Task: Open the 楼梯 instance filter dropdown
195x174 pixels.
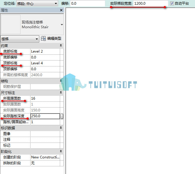Action: (x=20, y=39)
